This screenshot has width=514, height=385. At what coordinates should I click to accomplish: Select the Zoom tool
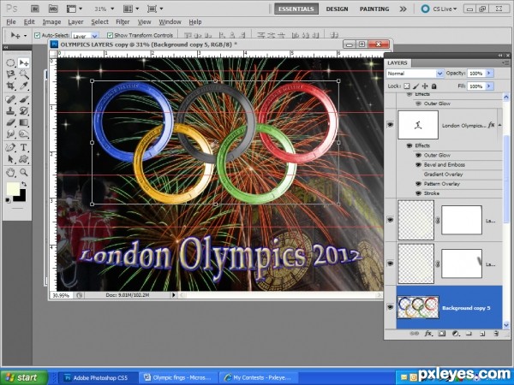coord(24,172)
